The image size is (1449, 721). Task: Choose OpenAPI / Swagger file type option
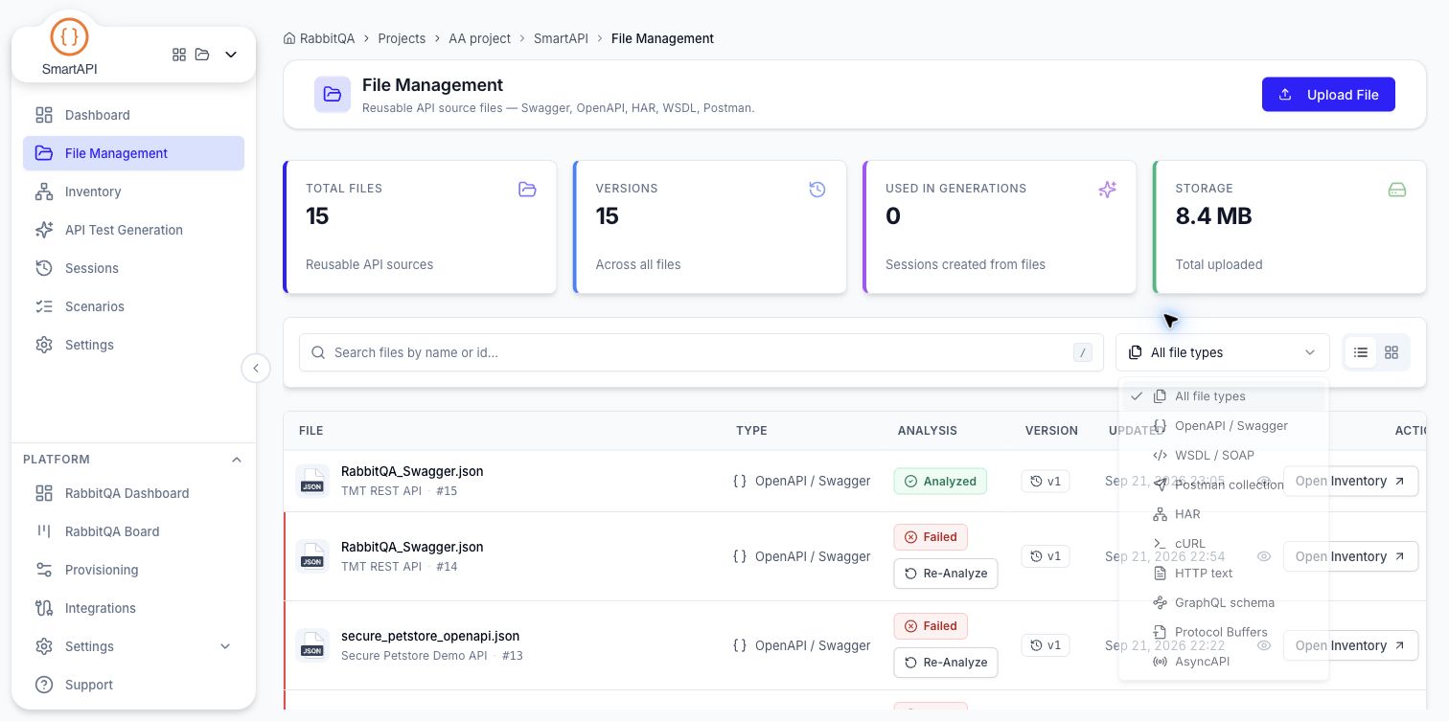[1223, 426]
